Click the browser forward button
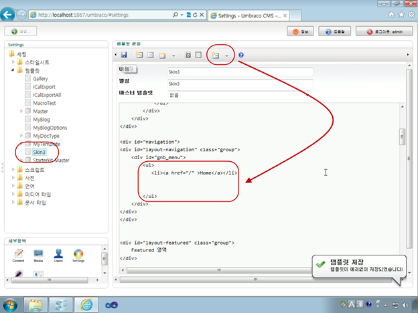This screenshot has width=418, height=313. coord(21,15)
